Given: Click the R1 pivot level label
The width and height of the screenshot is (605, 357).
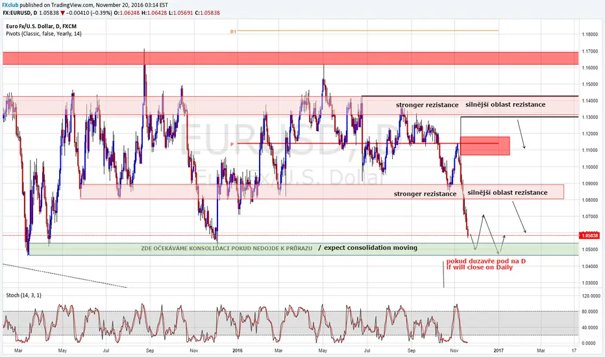Looking at the screenshot, I should [x=233, y=32].
